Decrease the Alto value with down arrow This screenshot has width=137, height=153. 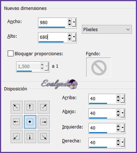69,39
